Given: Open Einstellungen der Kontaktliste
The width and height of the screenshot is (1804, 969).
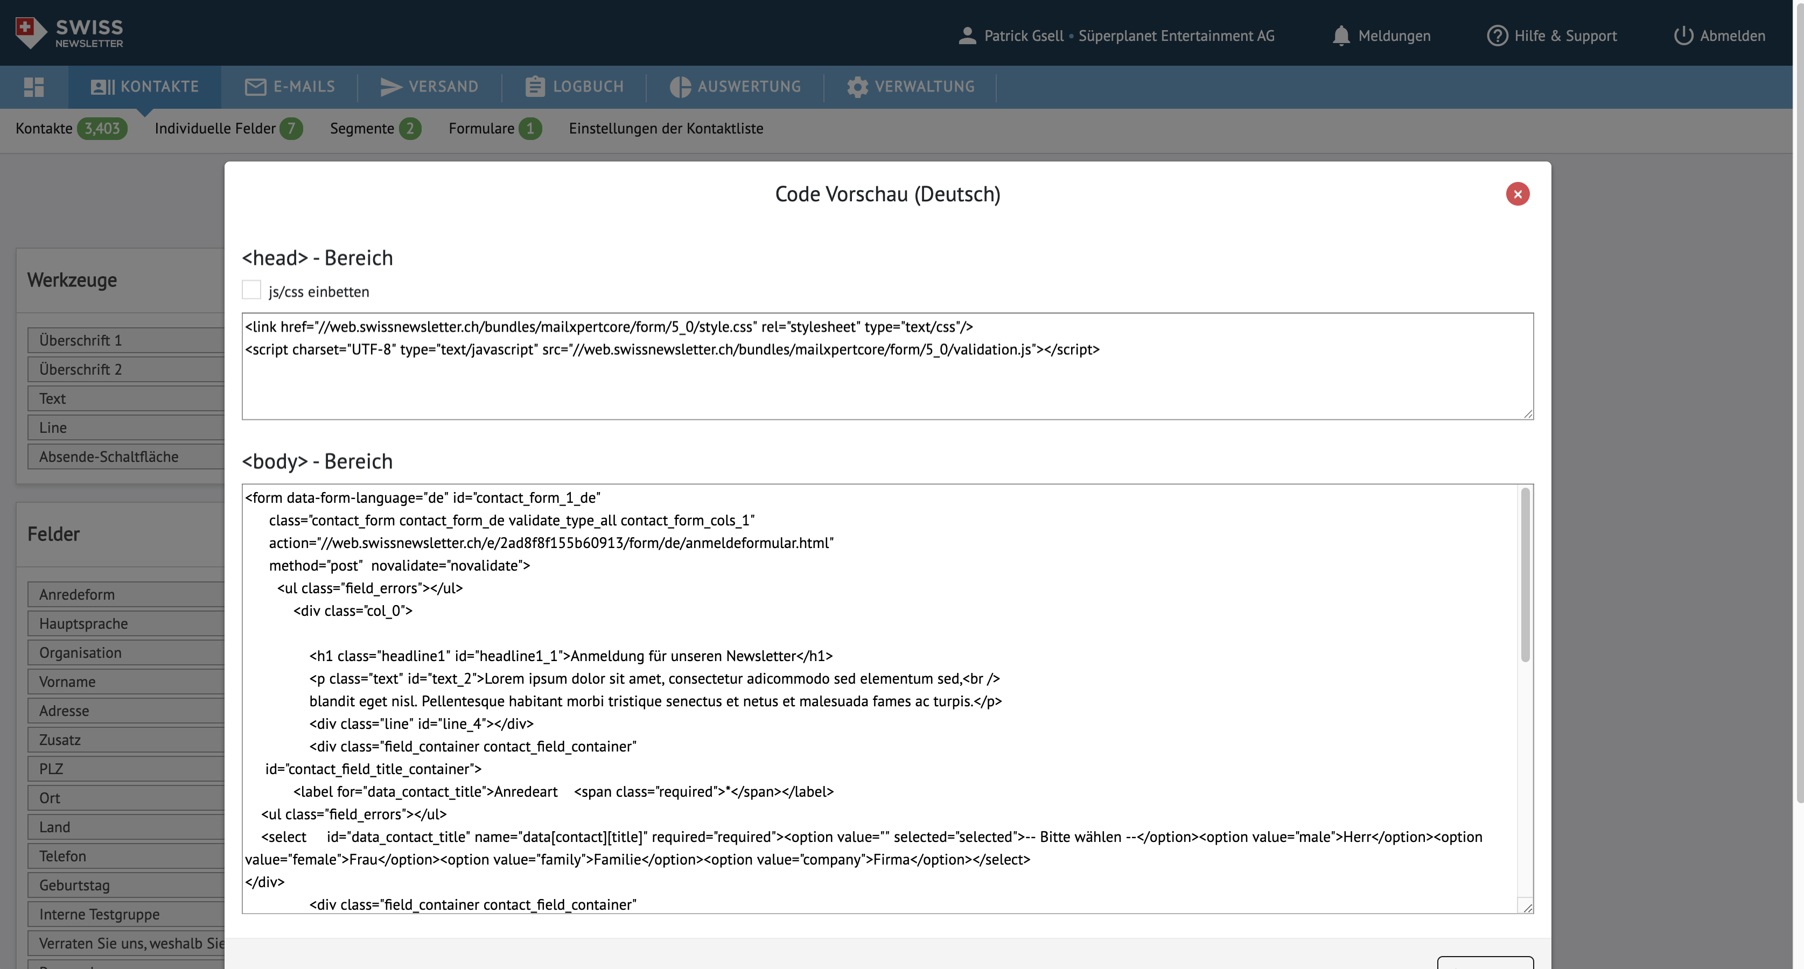Looking at the screenshot, I should pos(665,129).
